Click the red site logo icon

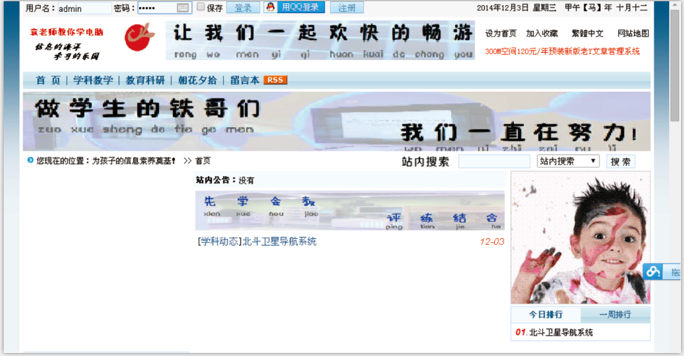pos(139,37)
